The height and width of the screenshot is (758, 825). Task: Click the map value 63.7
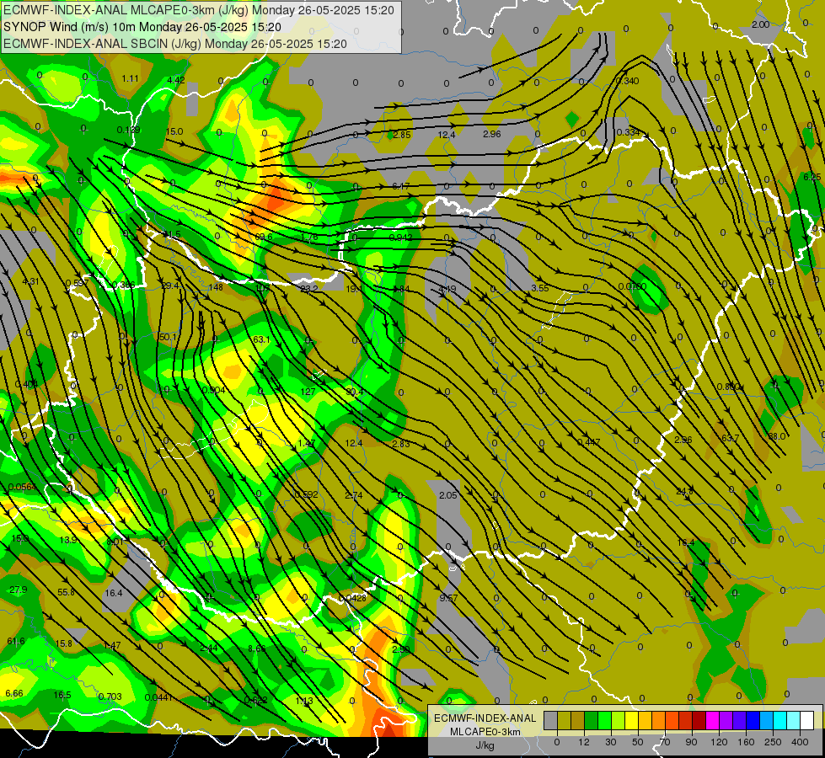(731, 438)
